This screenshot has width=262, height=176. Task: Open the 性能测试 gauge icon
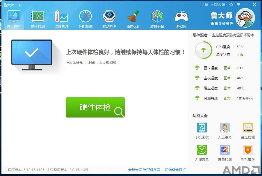pyautogui.click(x=86, y=16)
